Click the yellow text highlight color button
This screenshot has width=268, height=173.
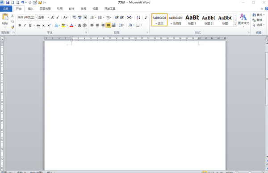tap(63, 25)
